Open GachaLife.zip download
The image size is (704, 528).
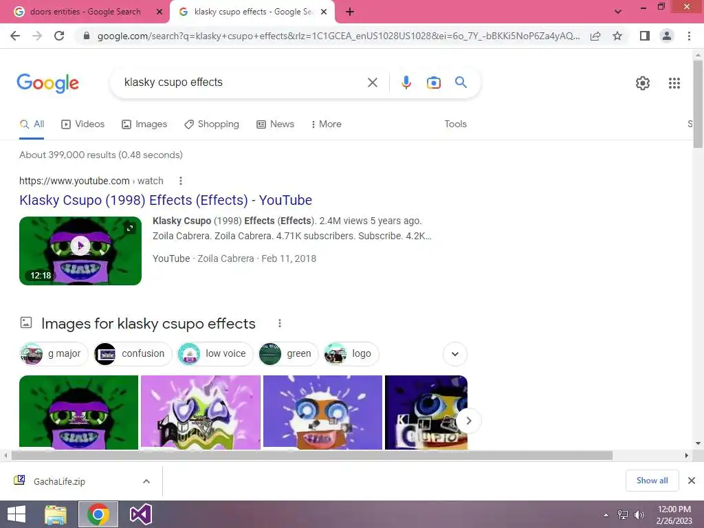coord(59,481)
